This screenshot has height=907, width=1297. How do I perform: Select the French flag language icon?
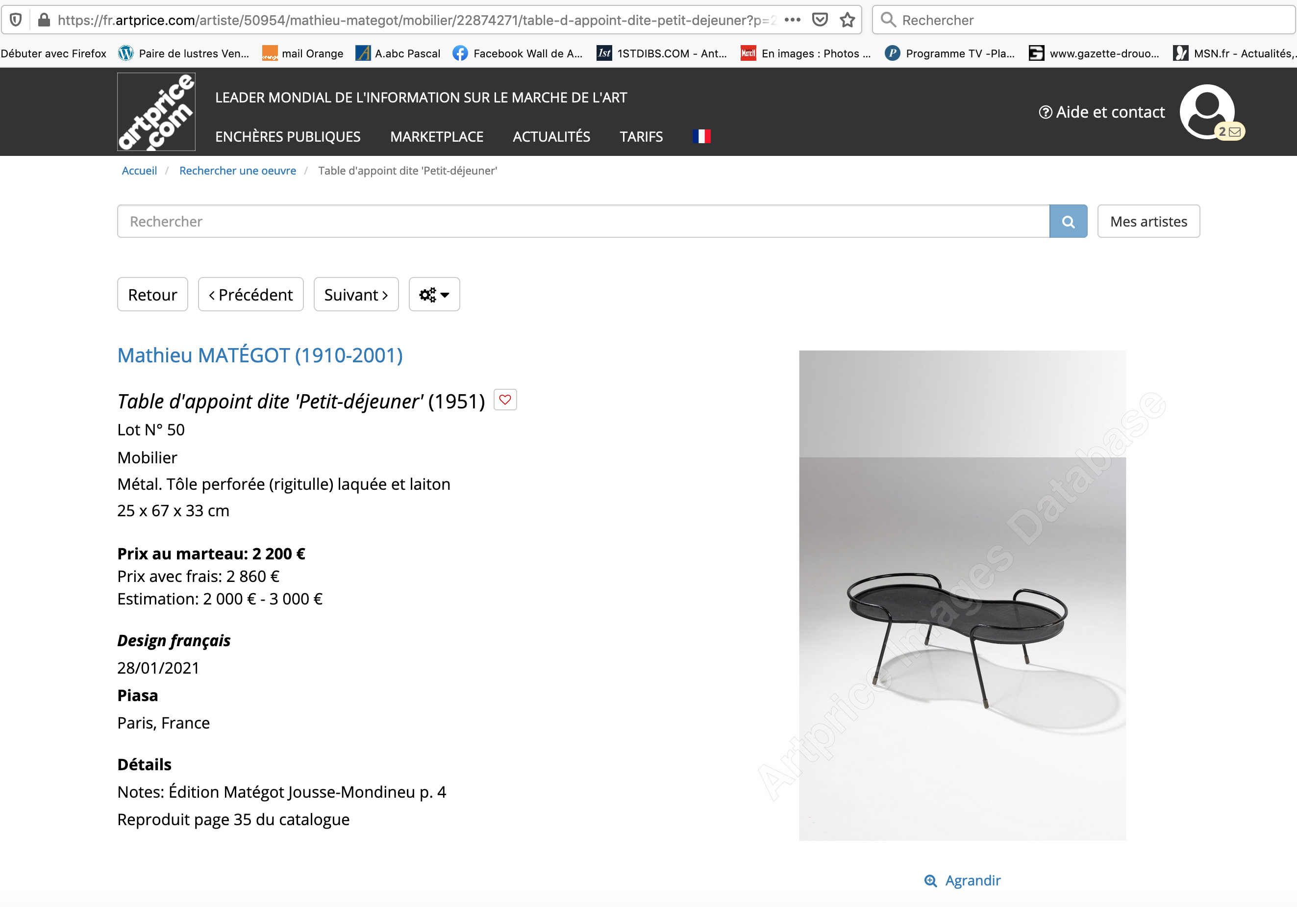coord(701,136)
